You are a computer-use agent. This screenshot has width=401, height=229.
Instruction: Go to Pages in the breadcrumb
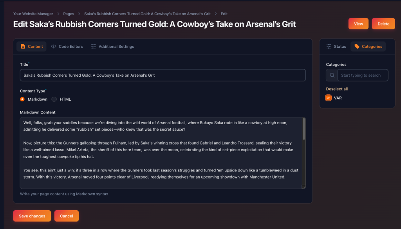69,14
